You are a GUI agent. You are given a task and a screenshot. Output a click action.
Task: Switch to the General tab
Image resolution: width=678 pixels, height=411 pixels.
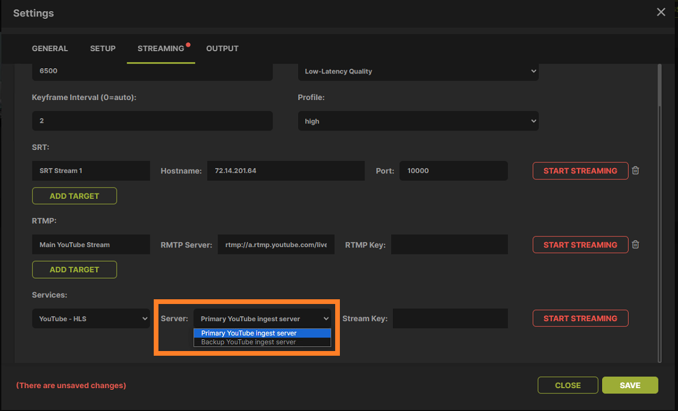(49, 48)
